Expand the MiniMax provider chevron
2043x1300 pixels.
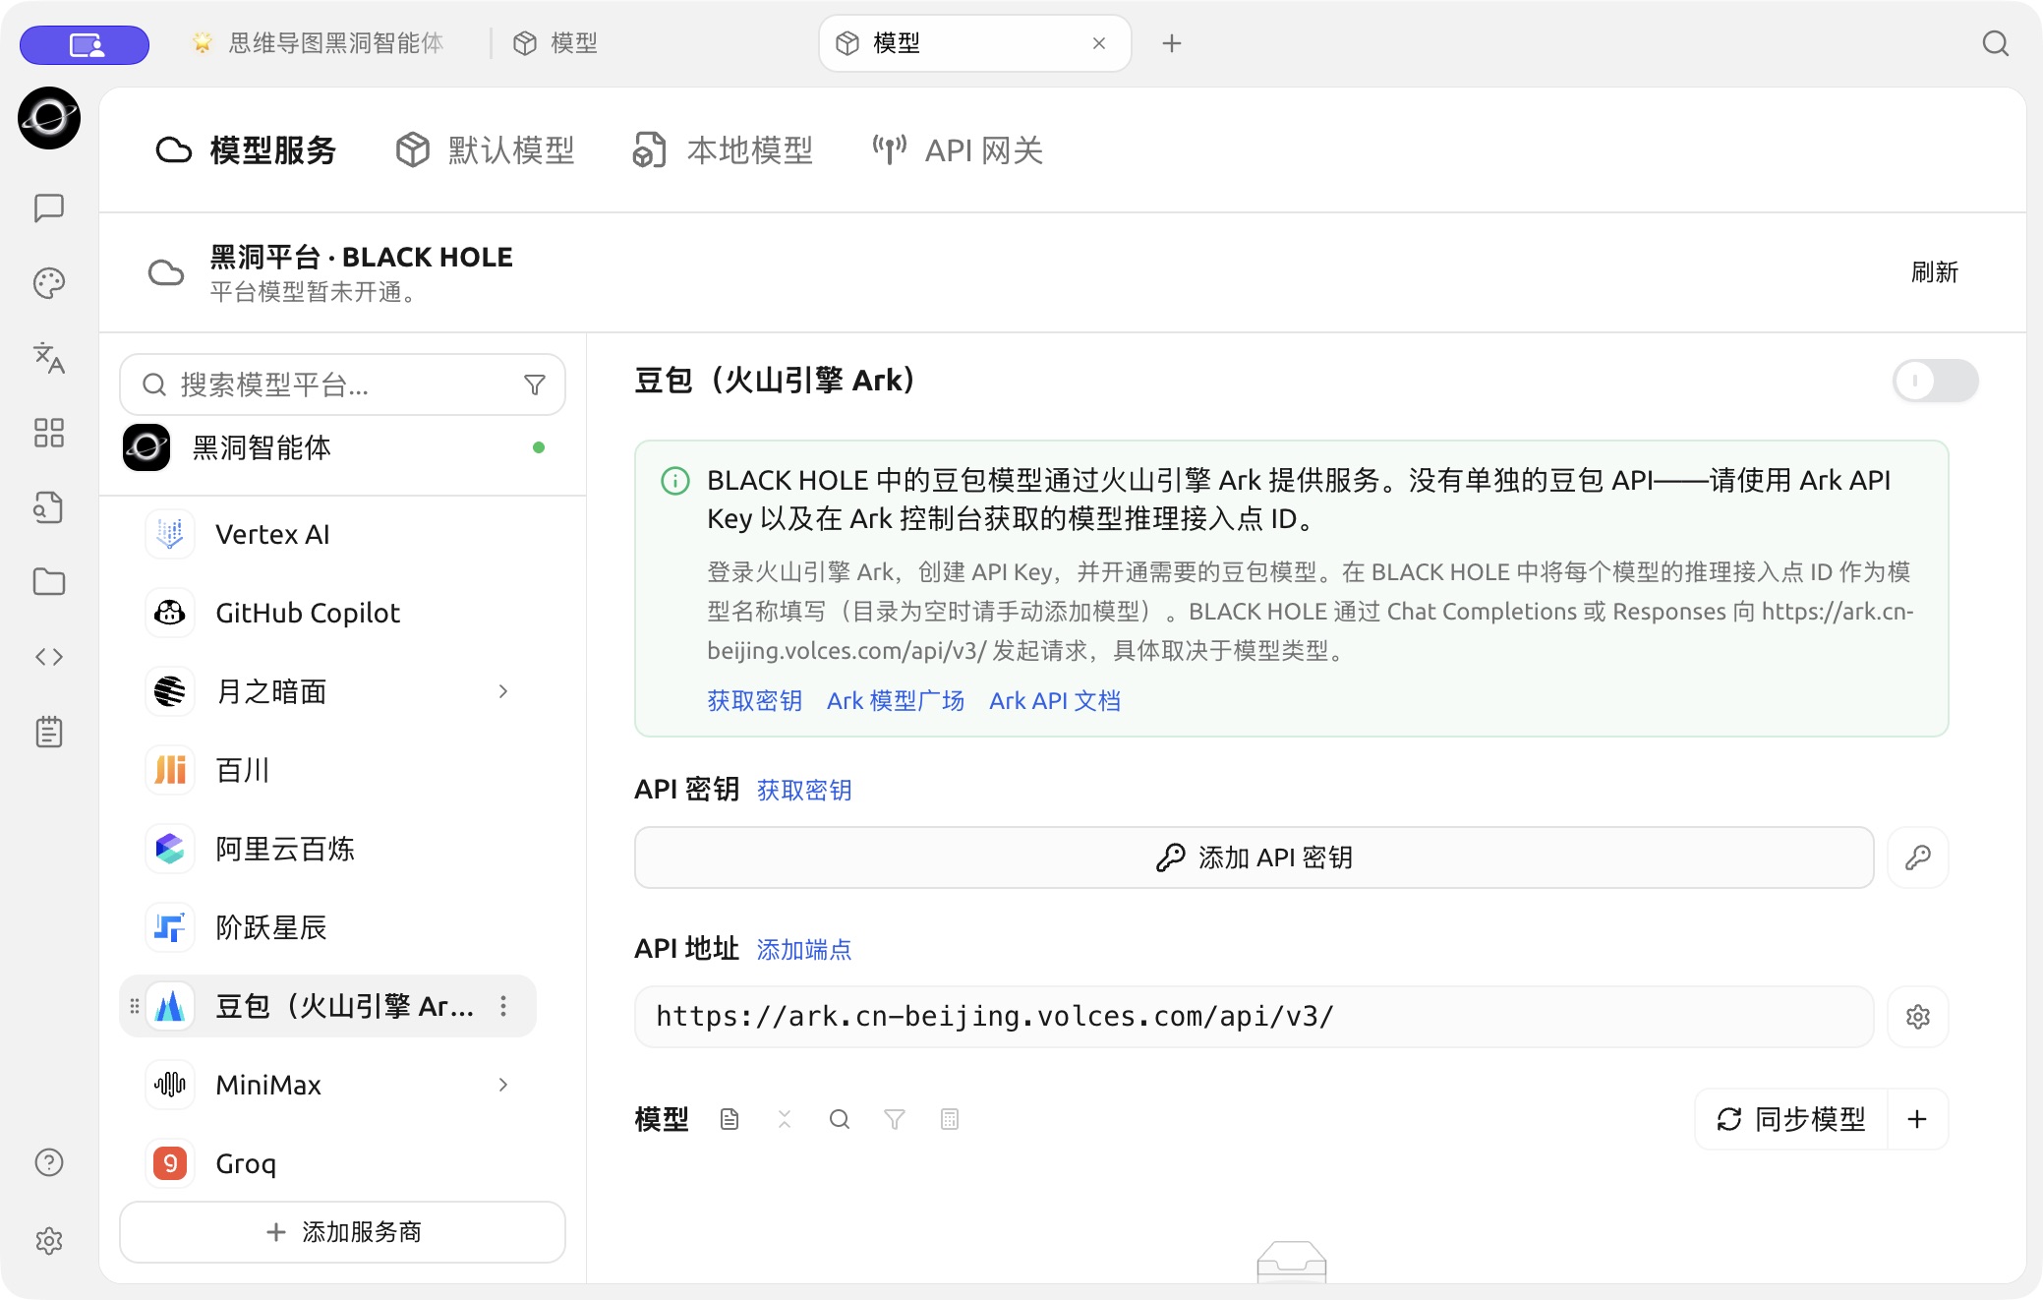(x=503, y=1085)
